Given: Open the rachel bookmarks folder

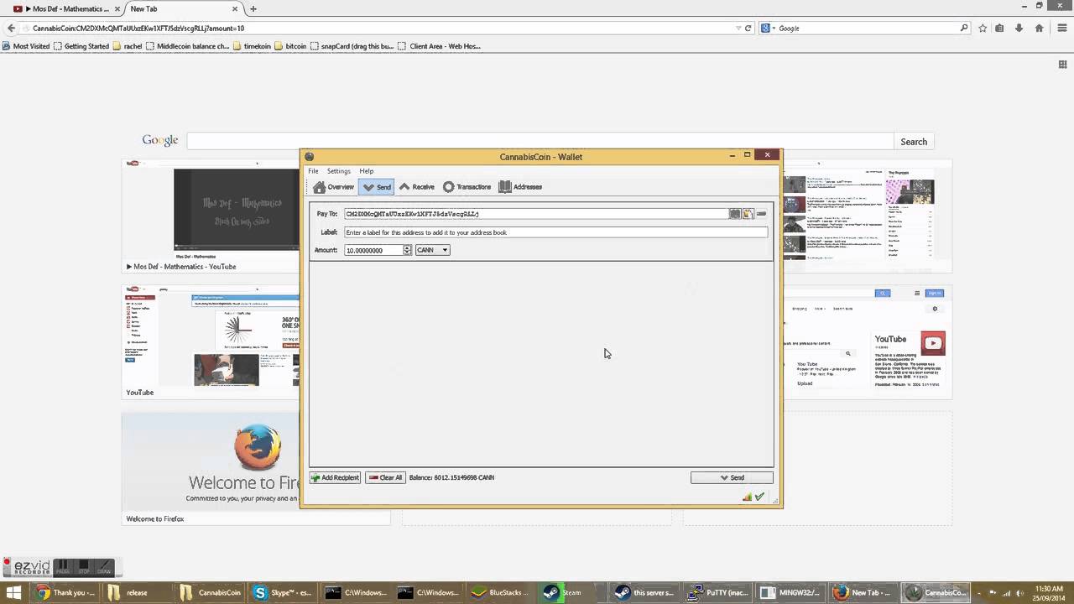Looking at the screenshot, I should tap(128, 46).
